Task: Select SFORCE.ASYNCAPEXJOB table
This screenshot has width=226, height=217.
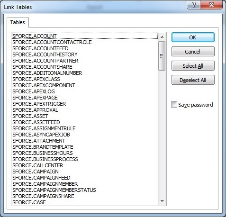Action: (x=85, y=135)
